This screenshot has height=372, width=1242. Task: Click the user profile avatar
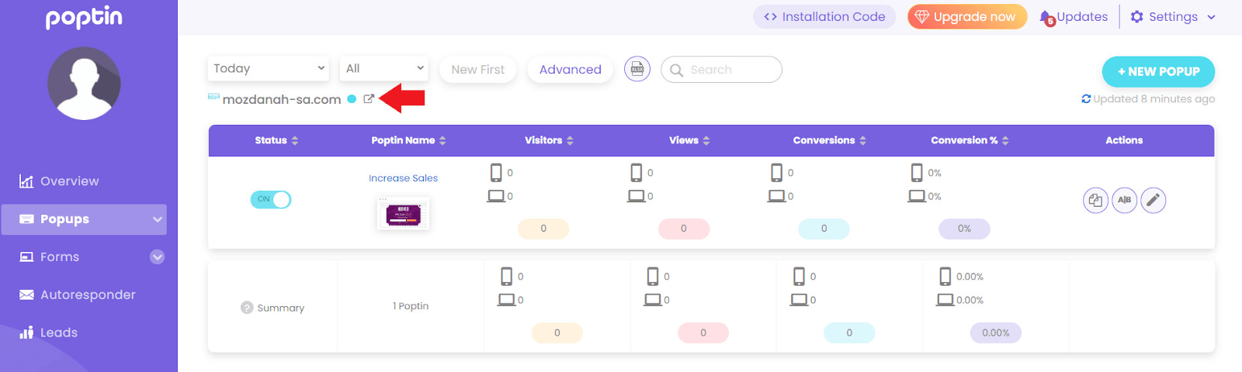point(84,84)
